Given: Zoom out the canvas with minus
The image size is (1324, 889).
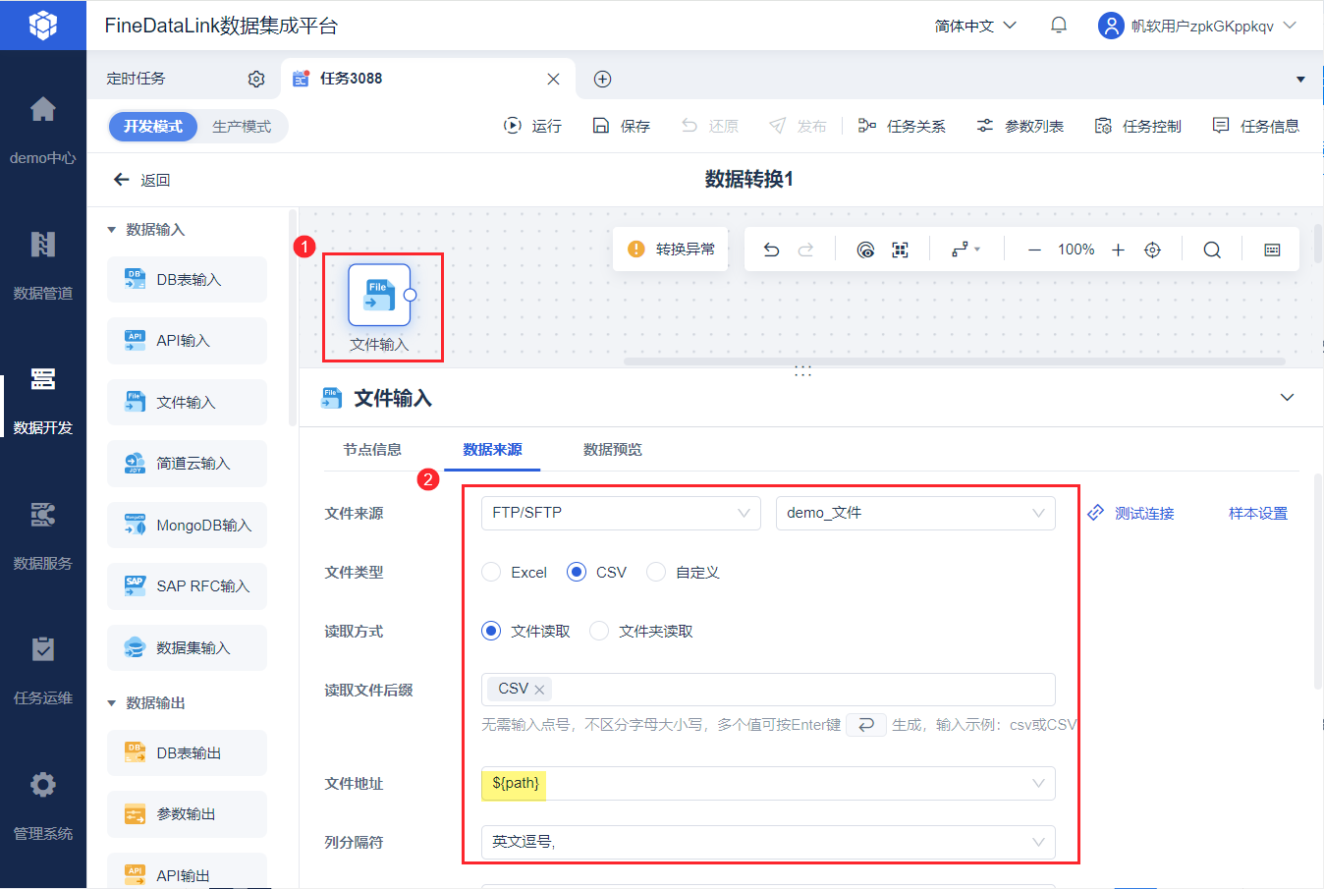Looking at the screenshot, I should 1034,250.
